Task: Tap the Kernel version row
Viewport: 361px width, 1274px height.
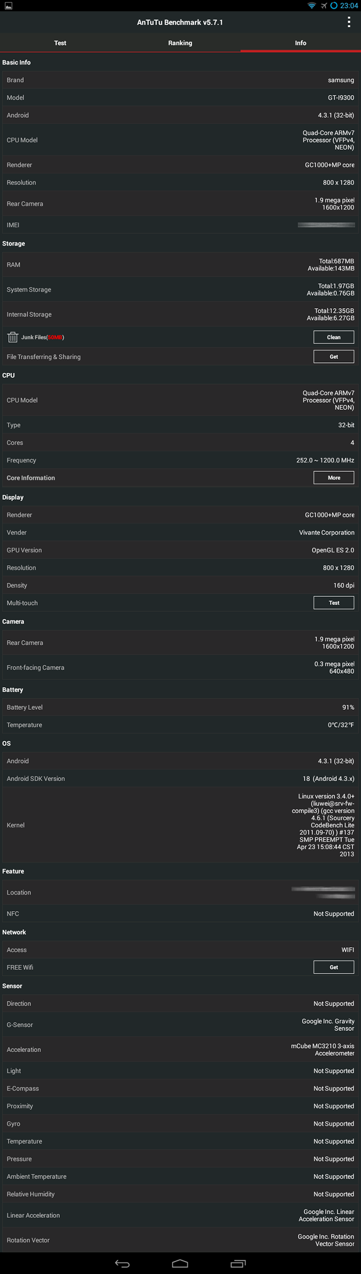Action: coord(180,825)
